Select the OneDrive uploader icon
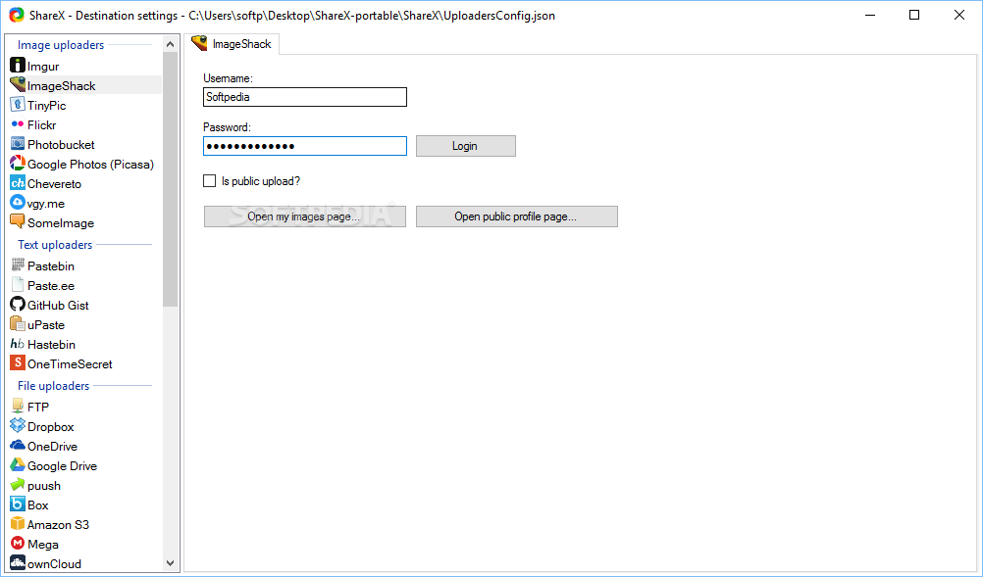The height and width of the screenshot is (577, 983). (x=18, y=445)
